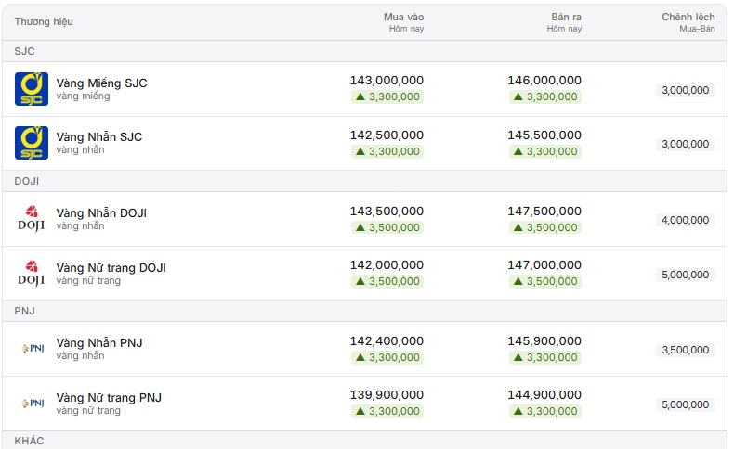Click the Thương hiệu column header

click(x=44, y=21)
